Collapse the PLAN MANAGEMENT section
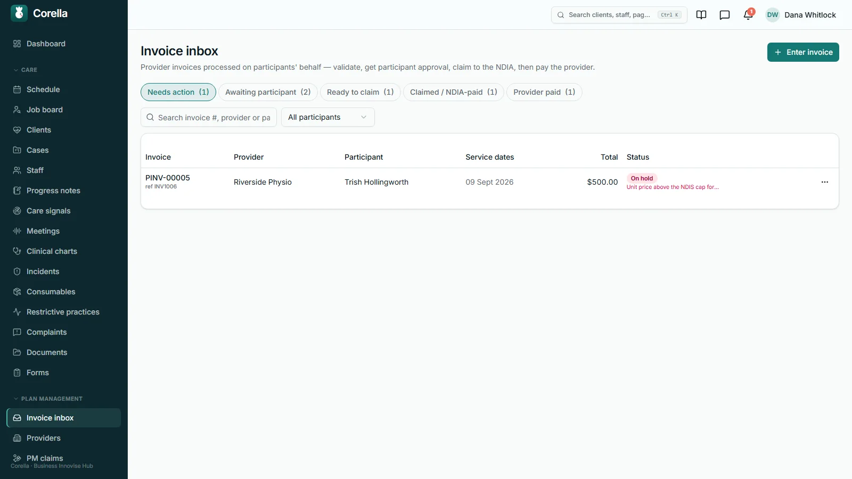The width and height of the screenshot is (852, 479). (48, 399)
